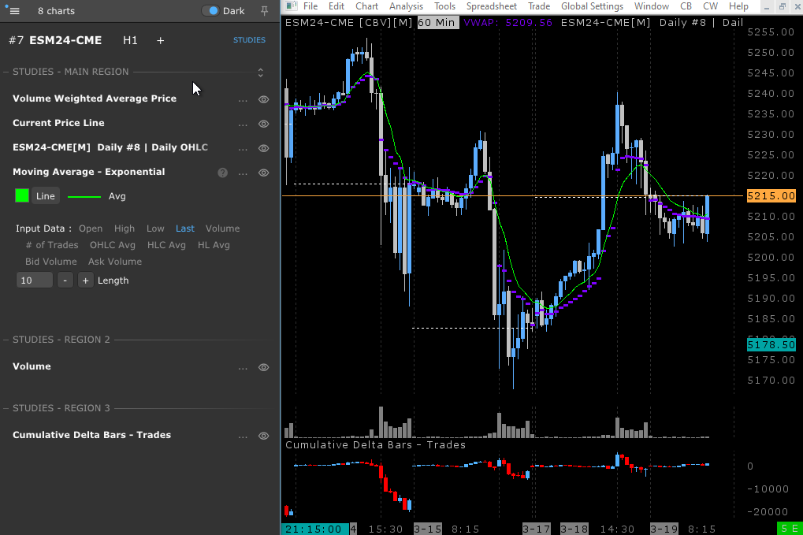
Task: Open options dots for Cumulative Delta Bars
Action: [243, 436]
